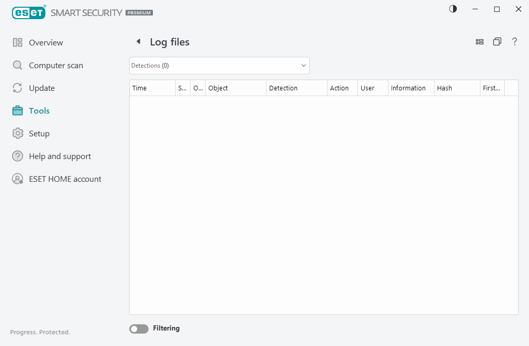Click the Progress. Protected status text
529x346 pixels.
click(x=39, y=332)
